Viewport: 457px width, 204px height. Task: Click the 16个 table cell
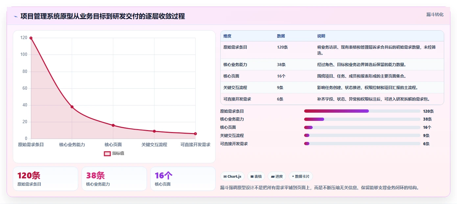[281, 76]
